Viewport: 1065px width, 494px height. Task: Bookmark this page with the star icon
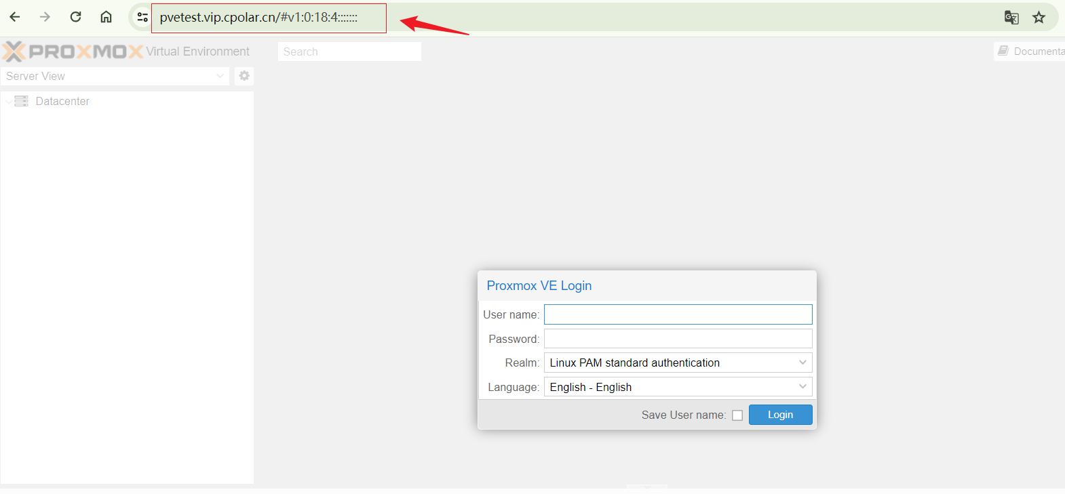pyautogui.click(x=1039, y=18)
